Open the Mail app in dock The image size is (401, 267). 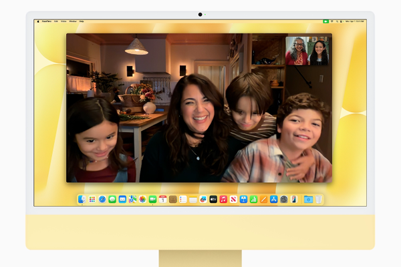(x=122, y=199)
